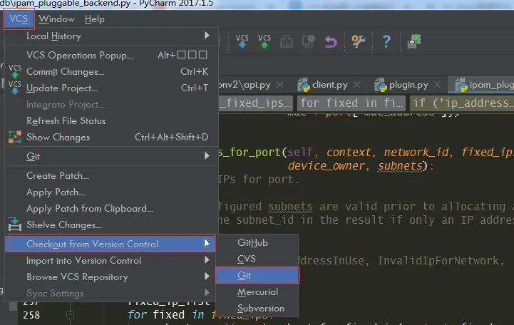Click 'network_id' parameter in code
The image size is (514, 325).
pos(416,153)
